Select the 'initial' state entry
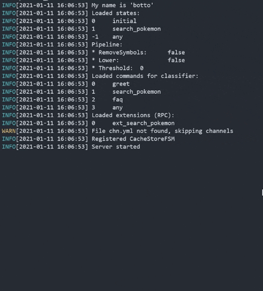263x291 pixels. (124, 21)
